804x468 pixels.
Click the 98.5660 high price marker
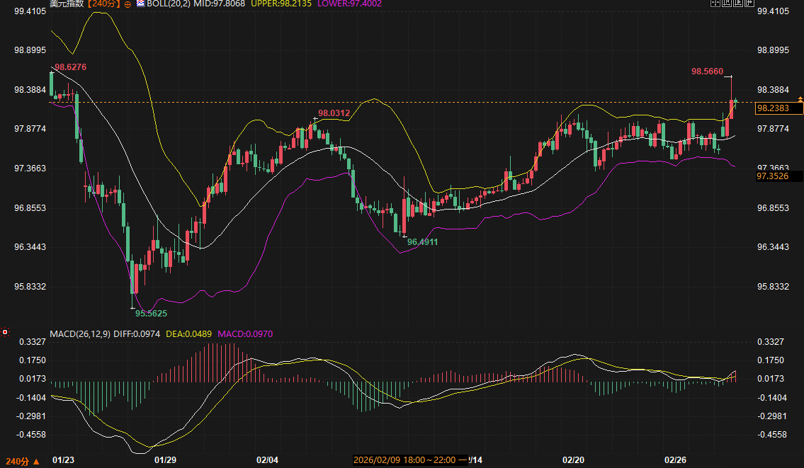707,72
